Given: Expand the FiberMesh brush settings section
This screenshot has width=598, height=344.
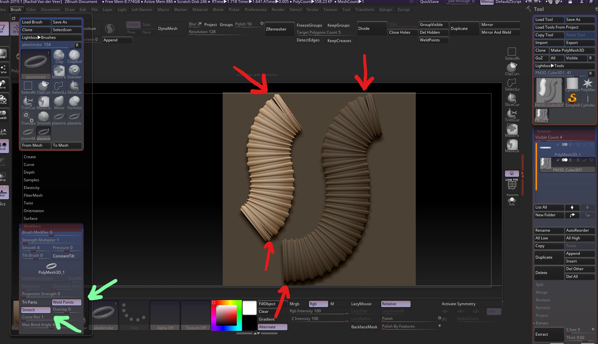Looking at the screenshot, I should pyautogui.click(x=33, y=195).
